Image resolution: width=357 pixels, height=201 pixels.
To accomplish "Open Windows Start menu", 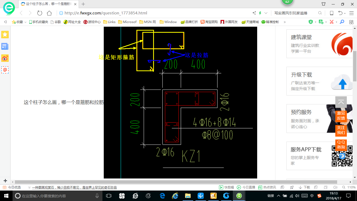I will pyautogui.click(x=6, y=196).
